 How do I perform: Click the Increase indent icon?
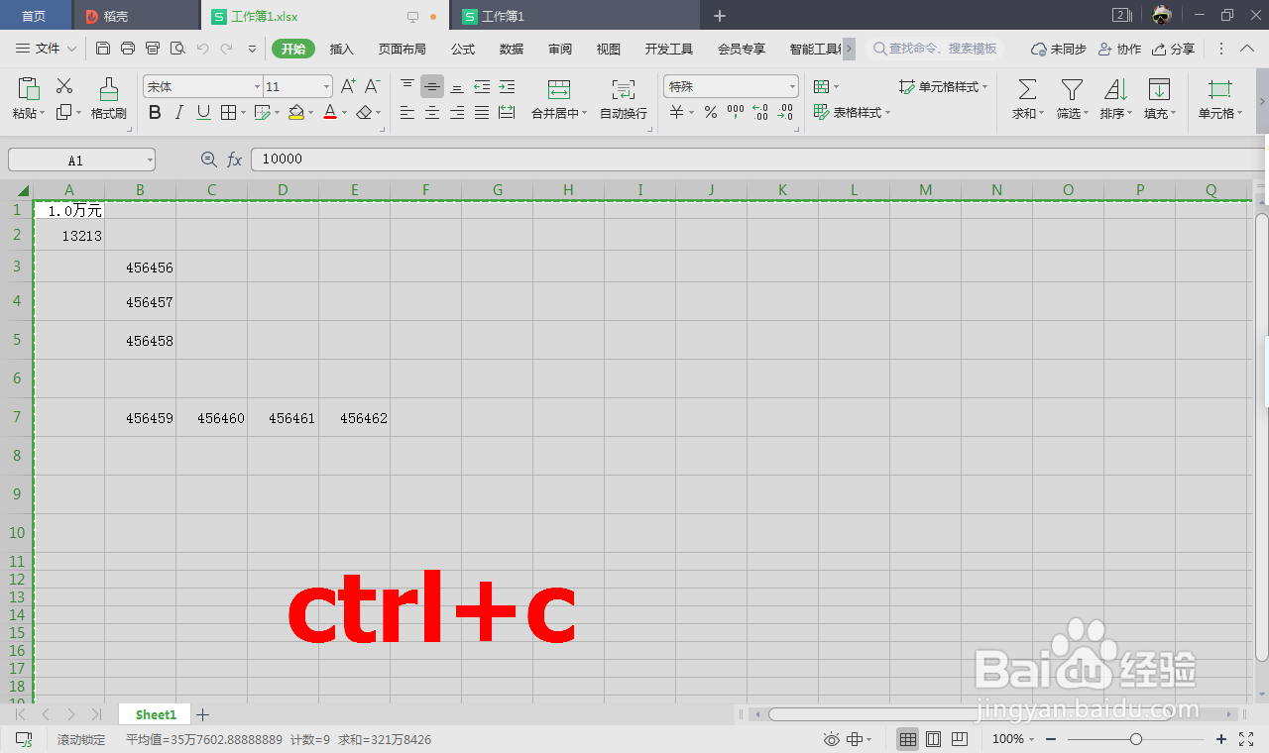click(x=507, y=86)
